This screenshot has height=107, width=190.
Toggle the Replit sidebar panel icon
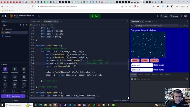pos(3,16)
